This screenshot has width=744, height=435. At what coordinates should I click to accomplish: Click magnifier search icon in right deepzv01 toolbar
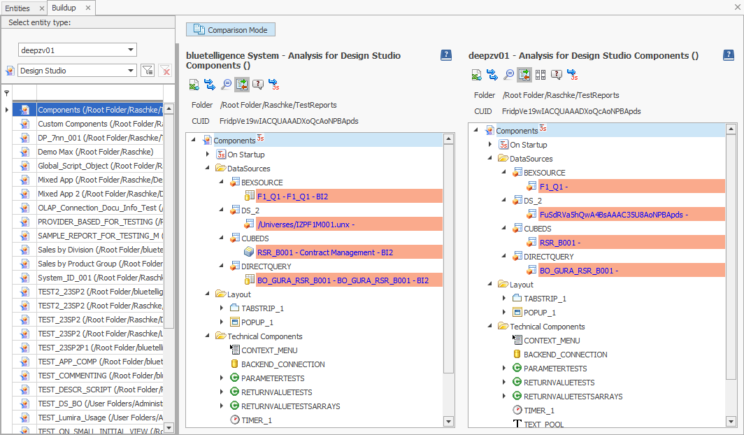[509, 75]
